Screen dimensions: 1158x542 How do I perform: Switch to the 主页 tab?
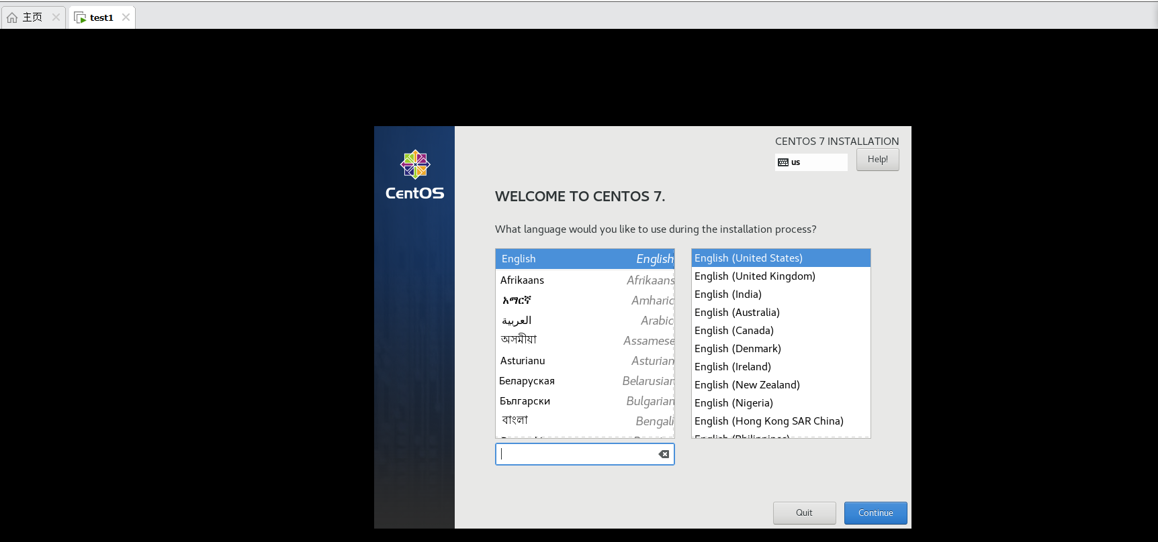pyautogui.click(x=32, y=17)
